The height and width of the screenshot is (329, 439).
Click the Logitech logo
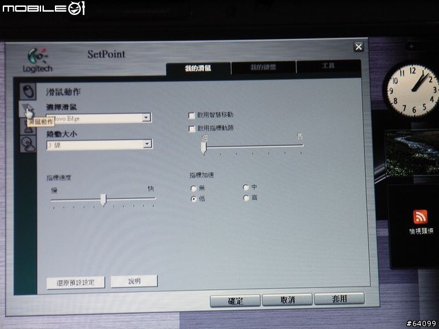[38, 61]
